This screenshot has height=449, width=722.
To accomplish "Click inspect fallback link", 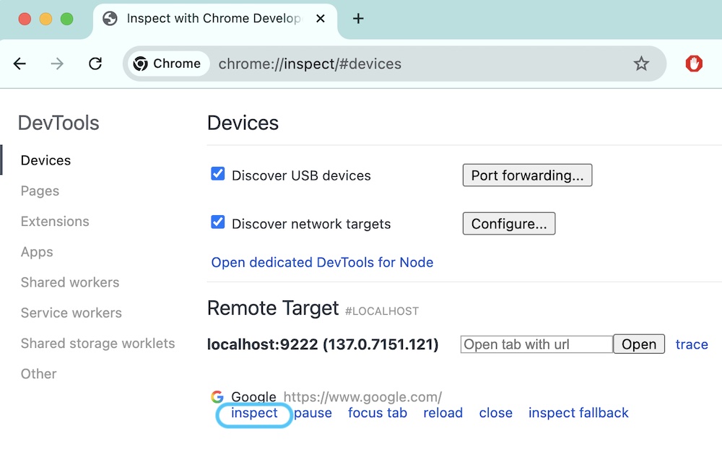I will 578,413.
